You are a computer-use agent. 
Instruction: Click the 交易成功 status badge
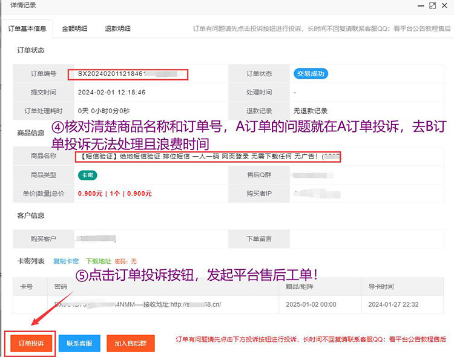[x=311, y=74]
